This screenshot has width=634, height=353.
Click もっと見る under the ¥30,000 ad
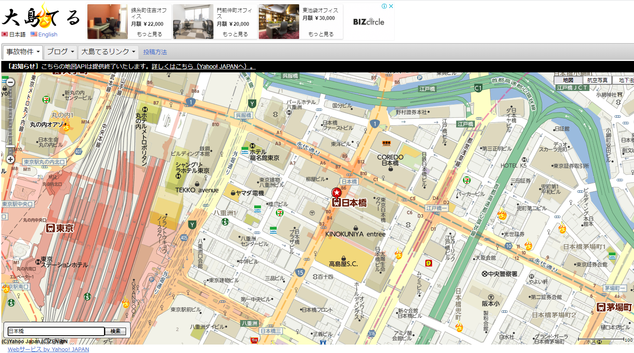coord(321,34)
